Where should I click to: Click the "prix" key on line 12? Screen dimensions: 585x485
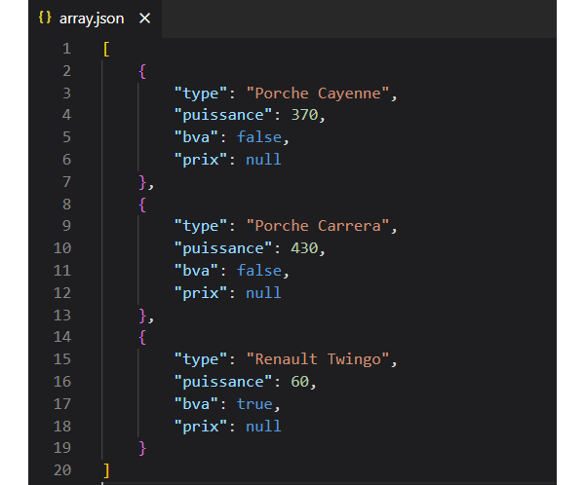click(201, 294)
